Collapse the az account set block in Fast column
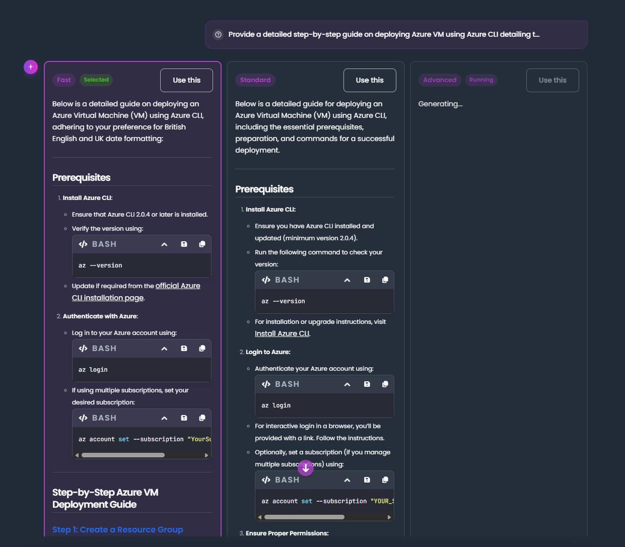This screenshot has height=547, width=625. tap(164, 418)
